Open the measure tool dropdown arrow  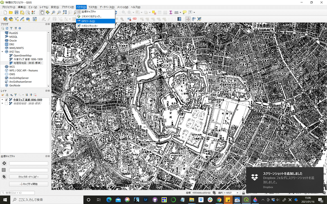[181, 13]
